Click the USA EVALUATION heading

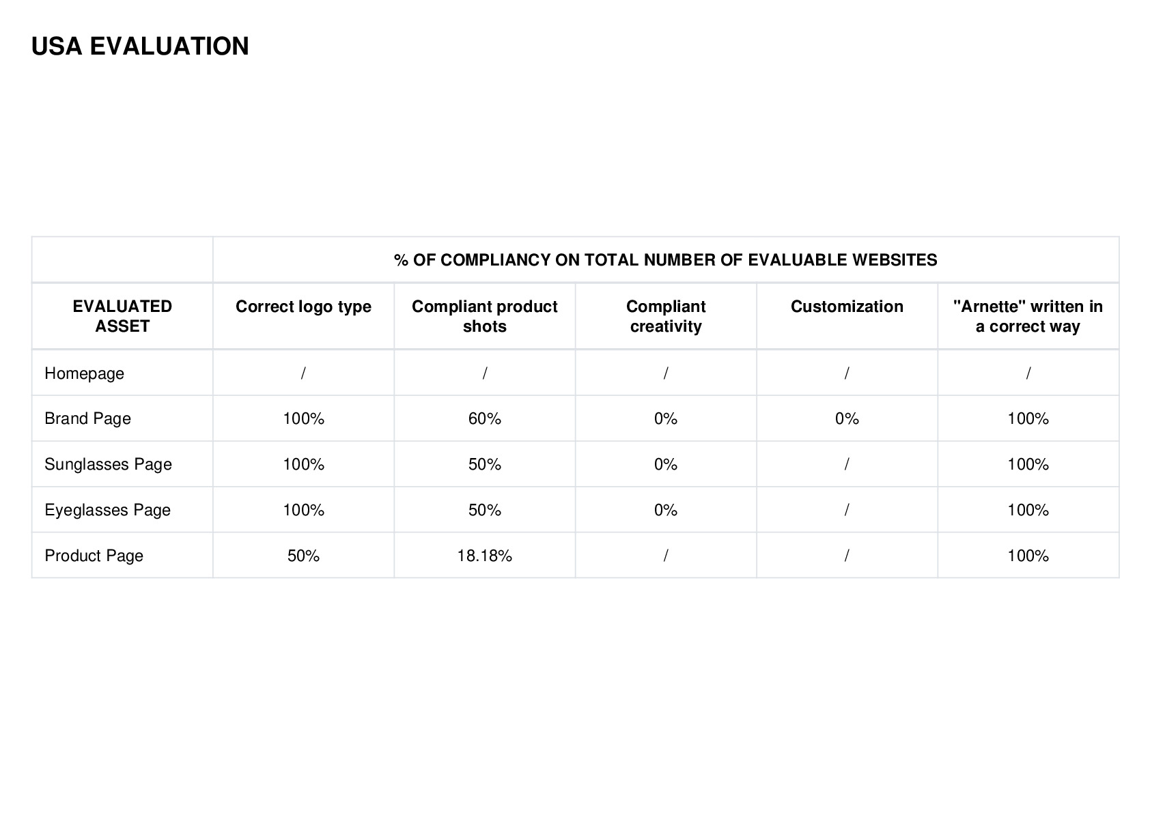[140, 46]
